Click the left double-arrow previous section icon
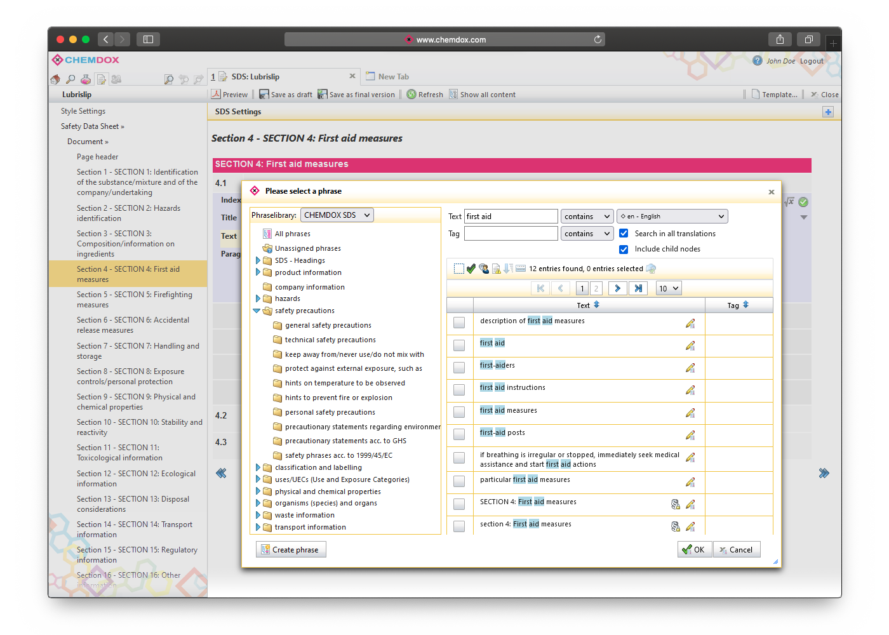Image resolution: width=889 pixels, height=635 pixels. (221, 473)
